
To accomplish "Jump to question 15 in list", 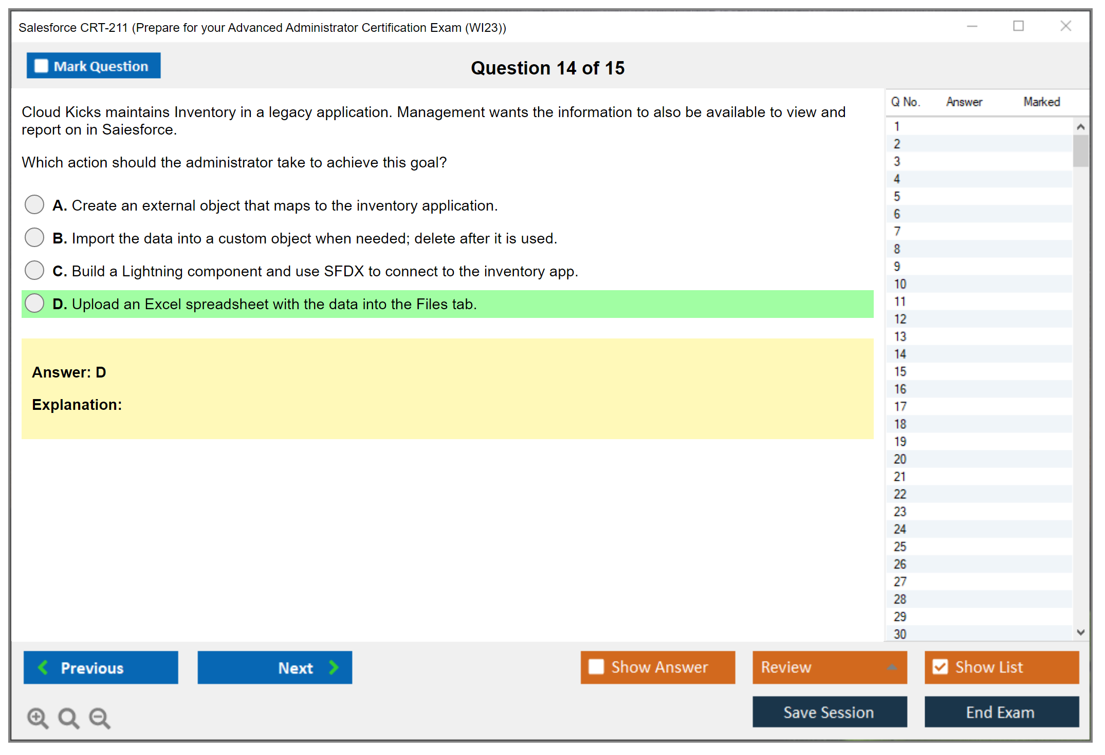I will coord(900,371).
